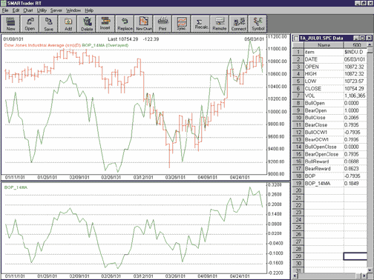Click the Insert toolbar icon

coord(105,24)
